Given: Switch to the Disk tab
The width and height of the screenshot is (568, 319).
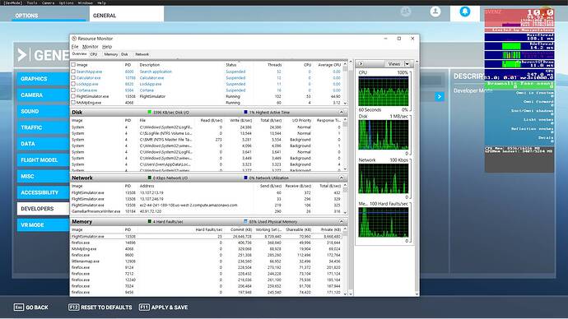Looking at the screenshot, I should (x=124, y=54).
